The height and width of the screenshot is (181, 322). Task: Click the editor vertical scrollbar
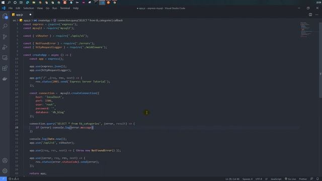(320, 60)
